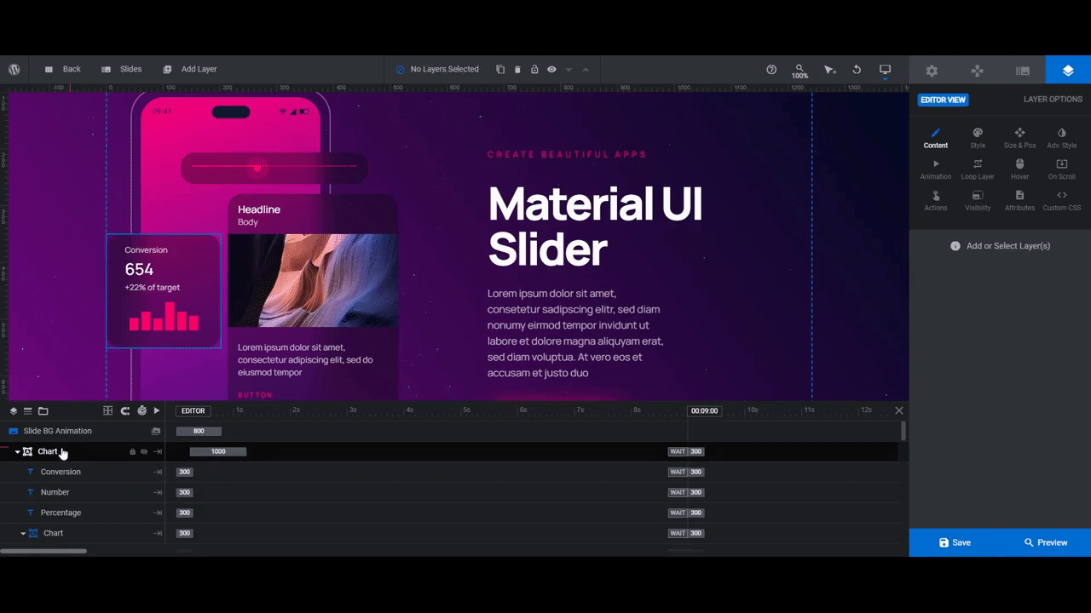The image size is (1091, 613).
Task: Click the Material UI Slider heading
Action: point(595,226)
